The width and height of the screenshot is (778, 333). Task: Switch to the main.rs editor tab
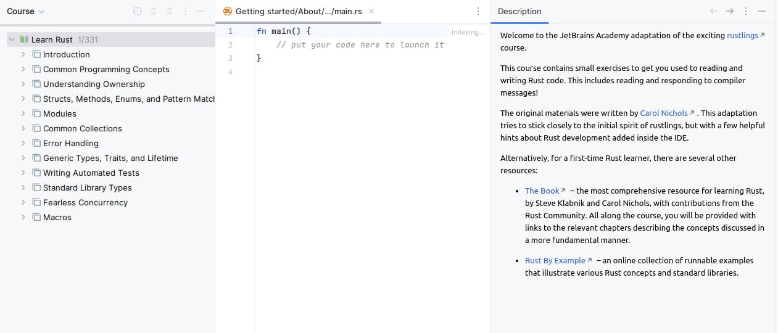click(299, 11)
